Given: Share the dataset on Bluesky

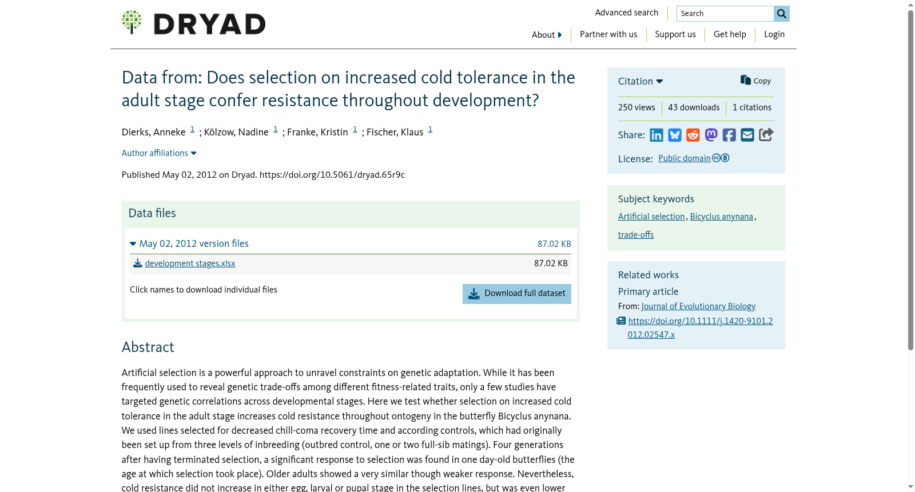Looking at the screenshot, I should (x=675, y=135).
